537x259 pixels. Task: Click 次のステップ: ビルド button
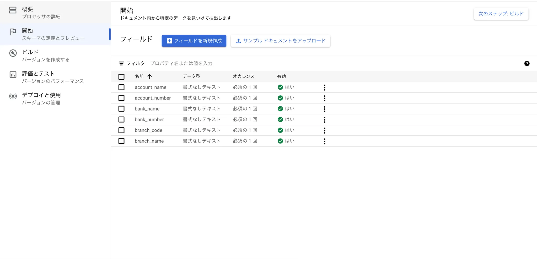point(501,14)
